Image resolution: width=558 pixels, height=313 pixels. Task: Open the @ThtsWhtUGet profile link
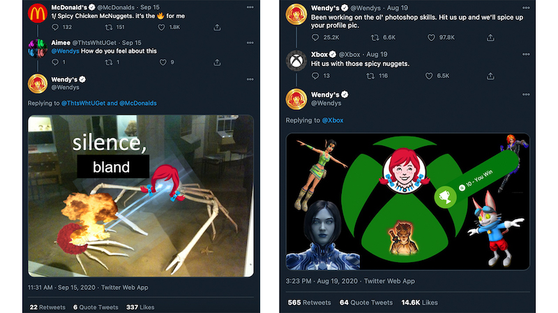(88, 103)
